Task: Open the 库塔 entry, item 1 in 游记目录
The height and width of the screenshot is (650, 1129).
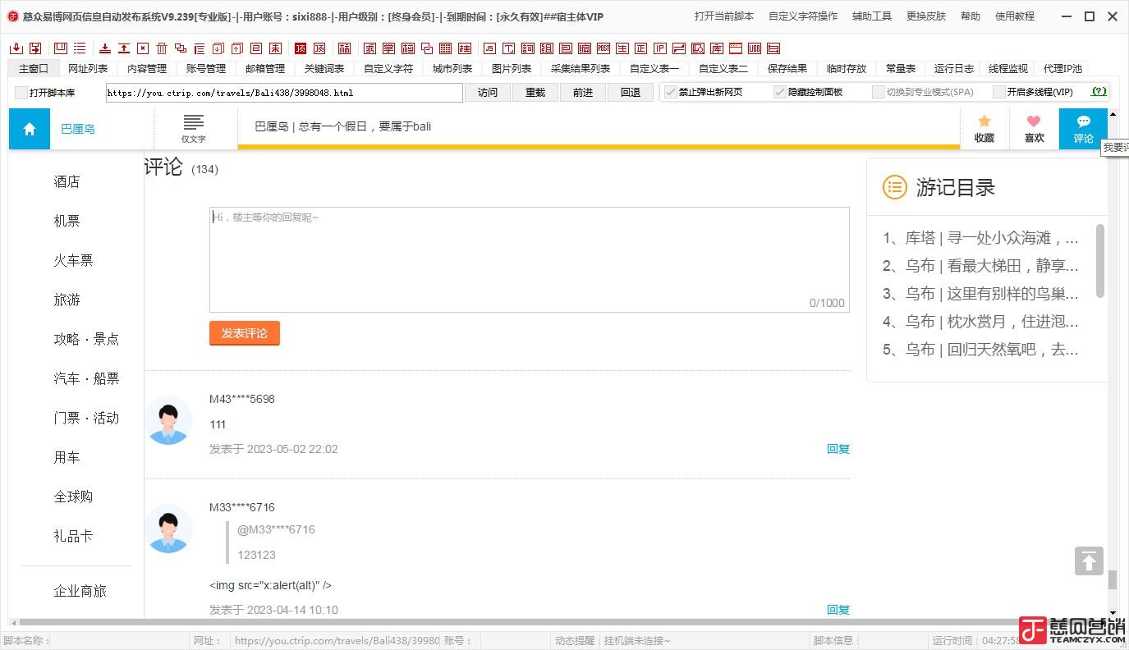Action: tap(981, 238)
